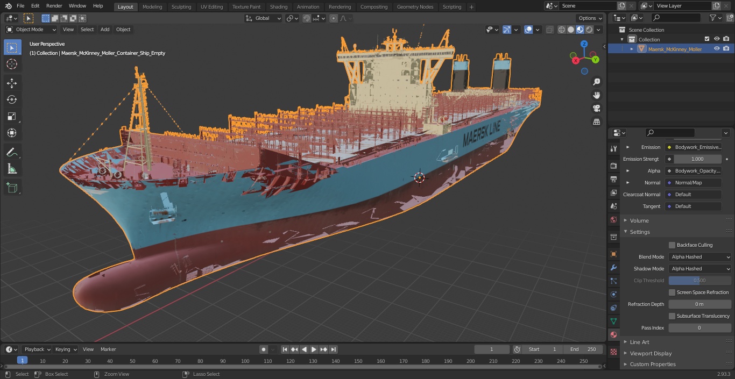Open the timeline Playback popover
The height and width of the screenshot is (379, 735).
click(x=36, y=349)
